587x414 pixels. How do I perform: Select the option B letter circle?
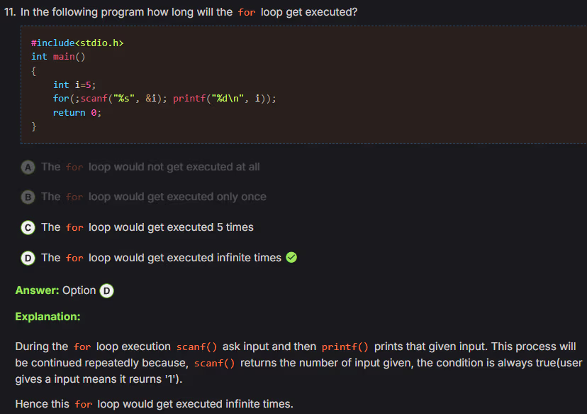pos(28,197)
